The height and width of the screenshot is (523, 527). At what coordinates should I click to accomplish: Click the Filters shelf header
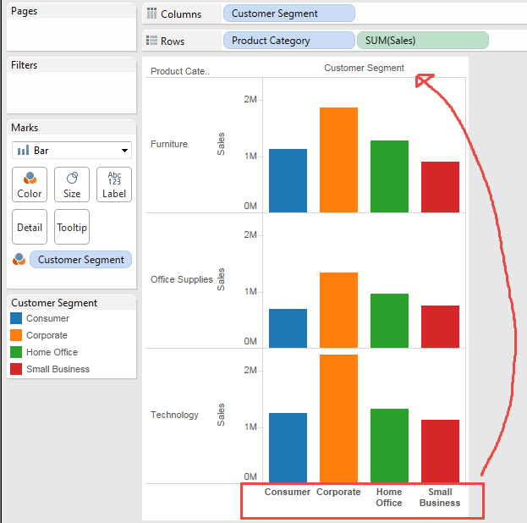25,65
